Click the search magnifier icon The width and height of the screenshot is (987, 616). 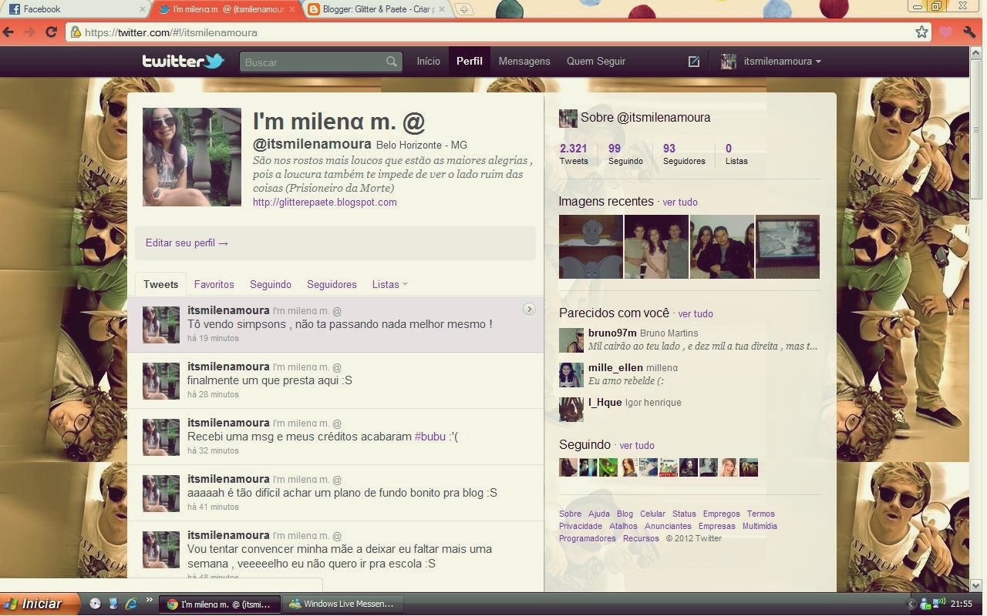tap(392, 62)
